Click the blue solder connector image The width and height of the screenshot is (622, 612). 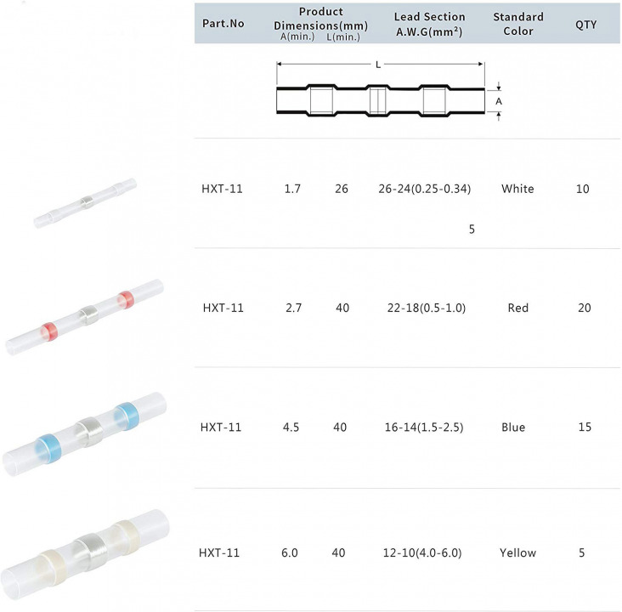(x=84, y=433)
